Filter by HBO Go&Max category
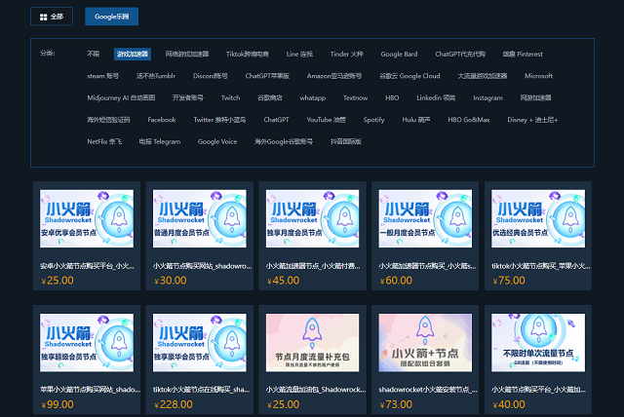This screenshot has width=624, height=417. point(468,120)
